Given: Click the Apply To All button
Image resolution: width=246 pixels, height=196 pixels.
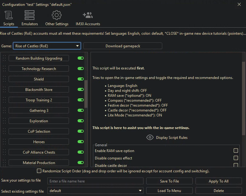Looking at the screenshot, I should [x=219, y=181].
